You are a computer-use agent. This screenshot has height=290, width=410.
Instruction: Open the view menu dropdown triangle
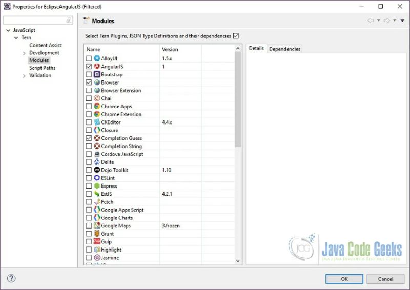(x=403, y=20)
